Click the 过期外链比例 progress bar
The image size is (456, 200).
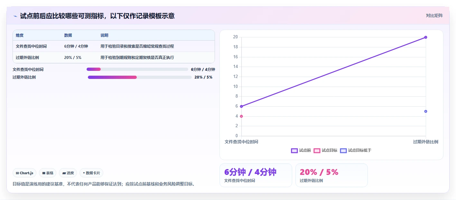pos(140,77)
